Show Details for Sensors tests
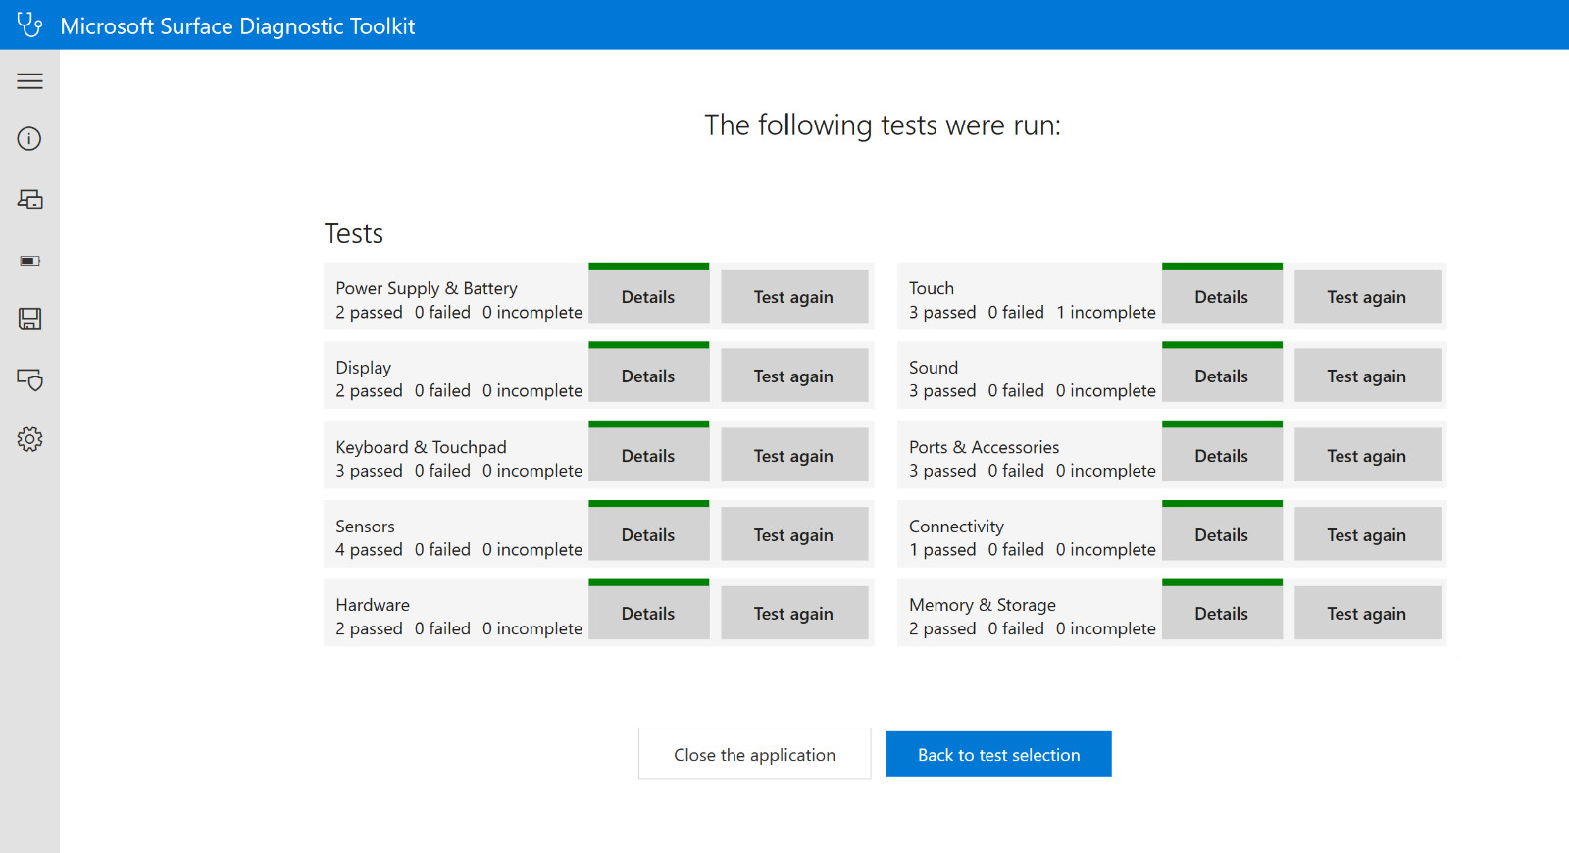This screenshot has width=1569, height=853. [648, 535]
